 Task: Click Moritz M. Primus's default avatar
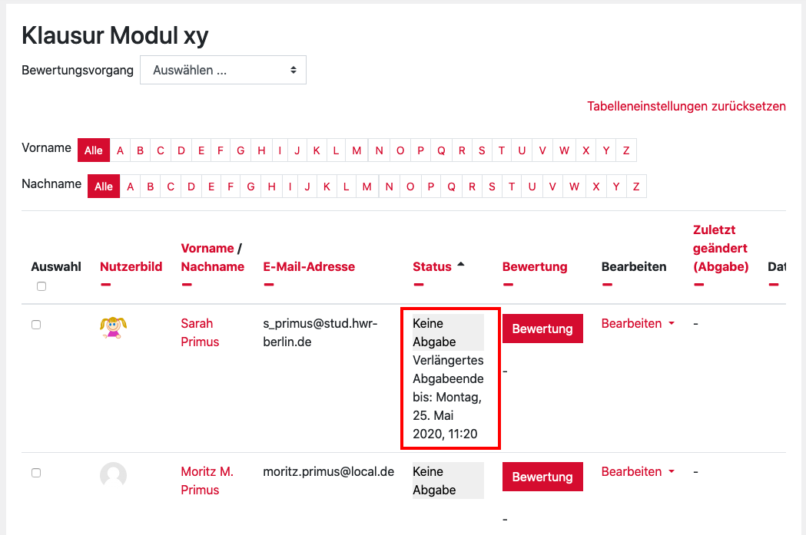(x=113, y=476)
